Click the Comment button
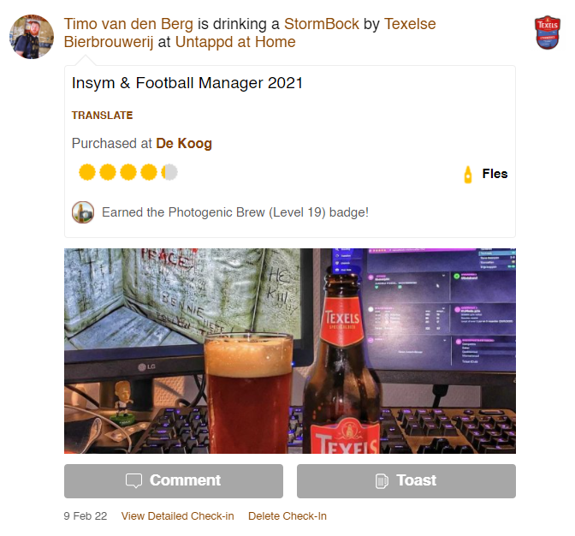 click(174, 481)
